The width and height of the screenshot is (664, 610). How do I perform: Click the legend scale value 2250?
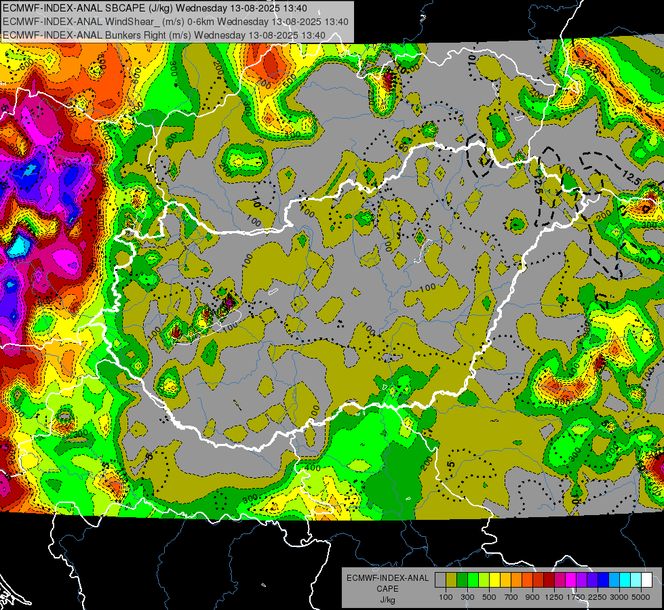[598, 597]
